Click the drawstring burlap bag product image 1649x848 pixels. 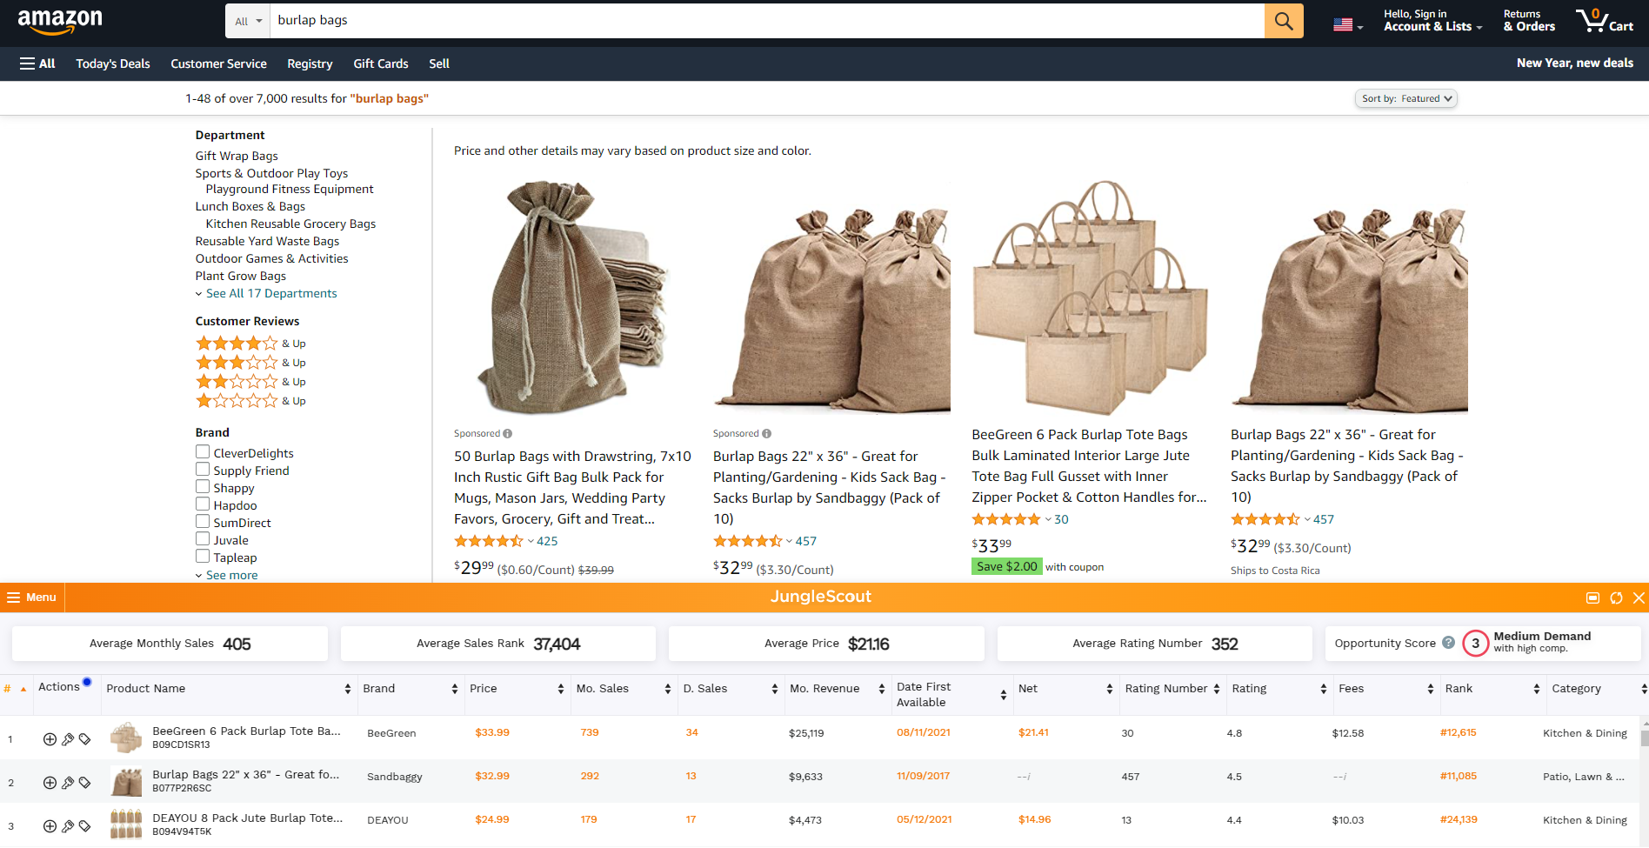(x=572, y=297)
